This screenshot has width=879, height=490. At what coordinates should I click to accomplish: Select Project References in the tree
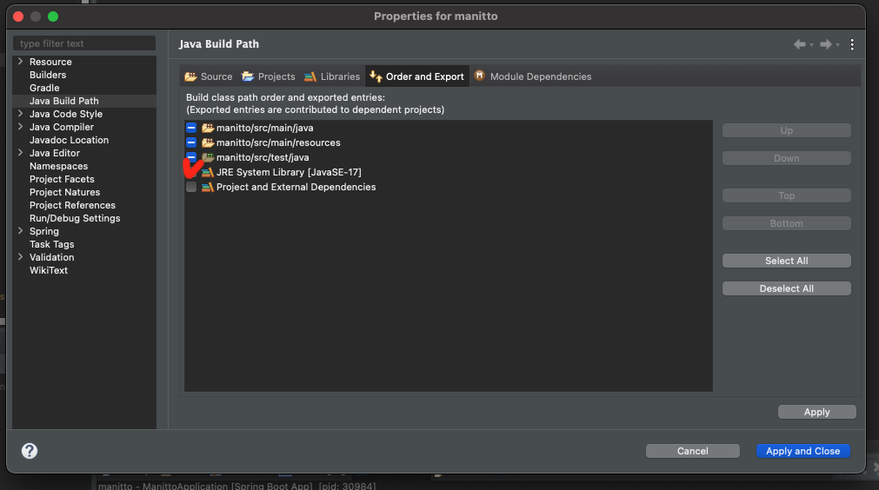pyautogui.click(x=72, y=205)
